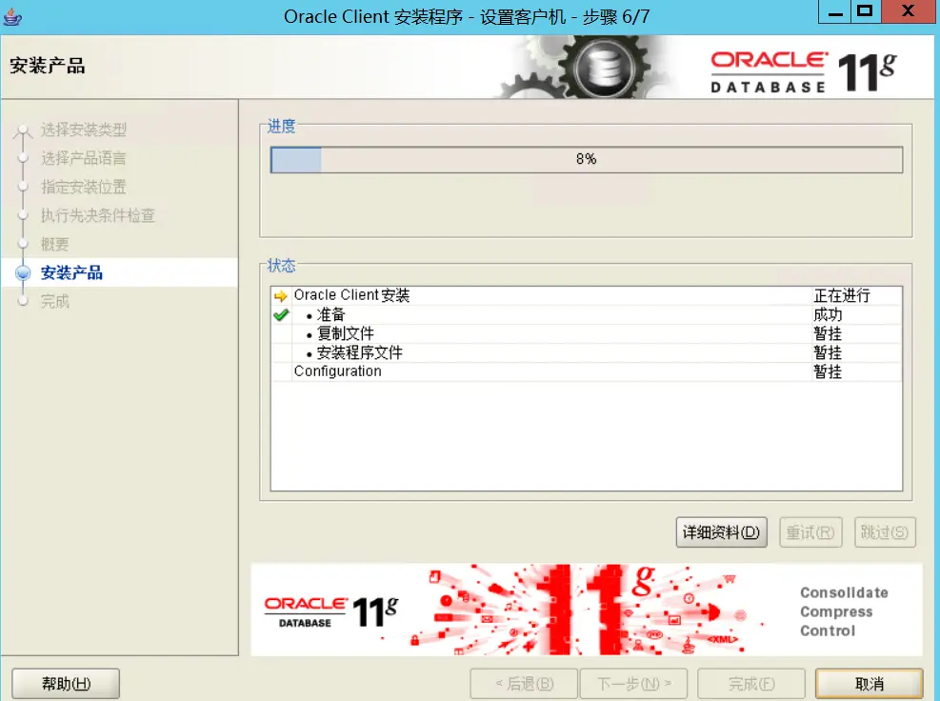
Task: Select the 选择产品语言 step in sidebar
Action: pos(84,158)
